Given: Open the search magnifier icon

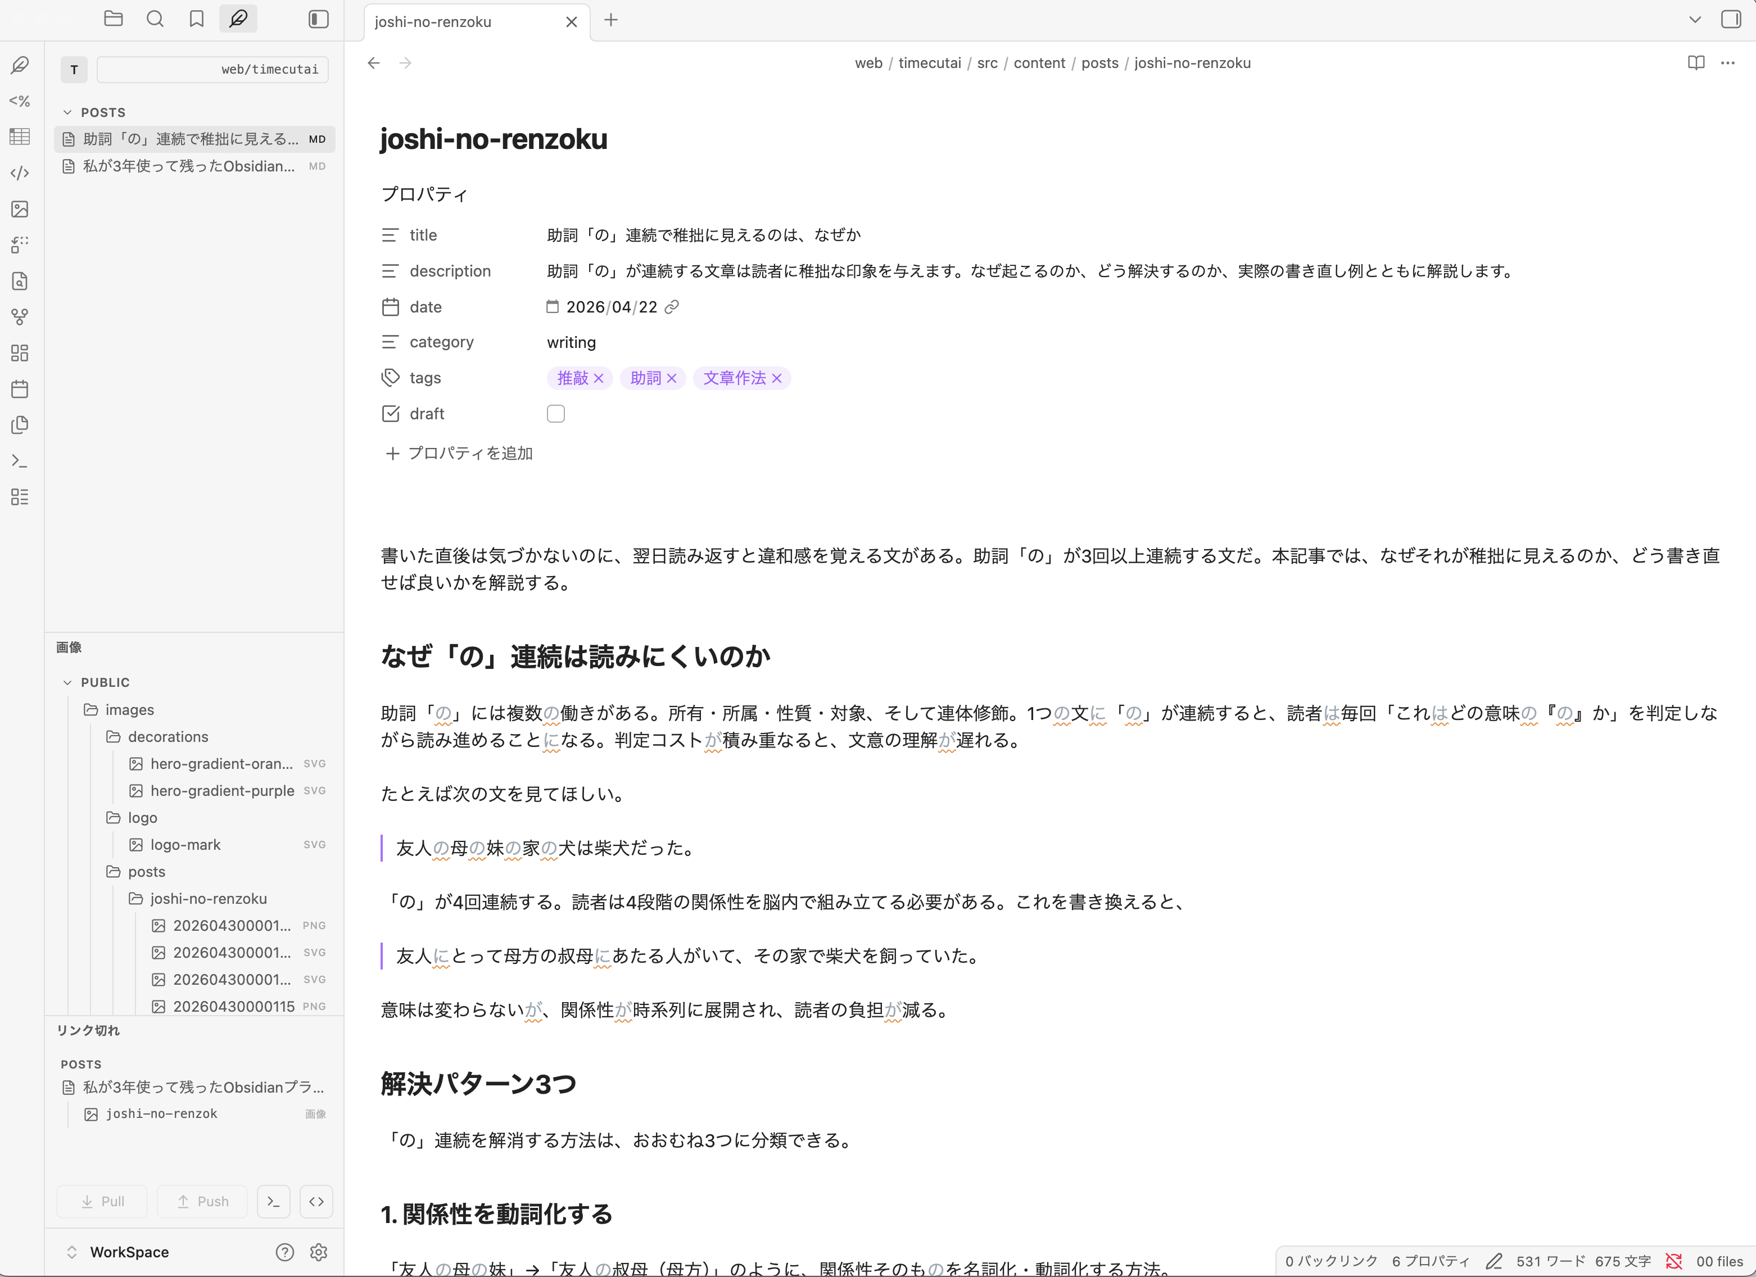Looking at the screenshot, I should coord(155,19).
